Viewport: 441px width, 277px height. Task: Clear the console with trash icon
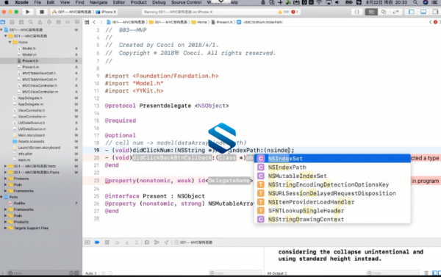click(x=426, y=273)
